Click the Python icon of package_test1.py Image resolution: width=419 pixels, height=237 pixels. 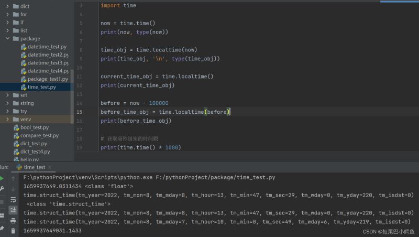click(24, 79)
